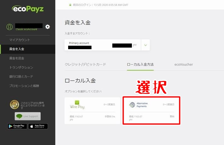Open 資金を送金 in sidebar

17,58
